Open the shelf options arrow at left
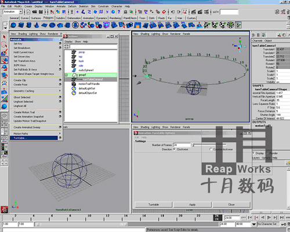The width and height of the screenshot is (290, 232). tap(5, 28)
